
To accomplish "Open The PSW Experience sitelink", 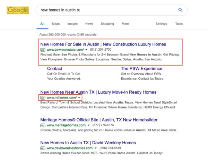I will pos(141,69).
